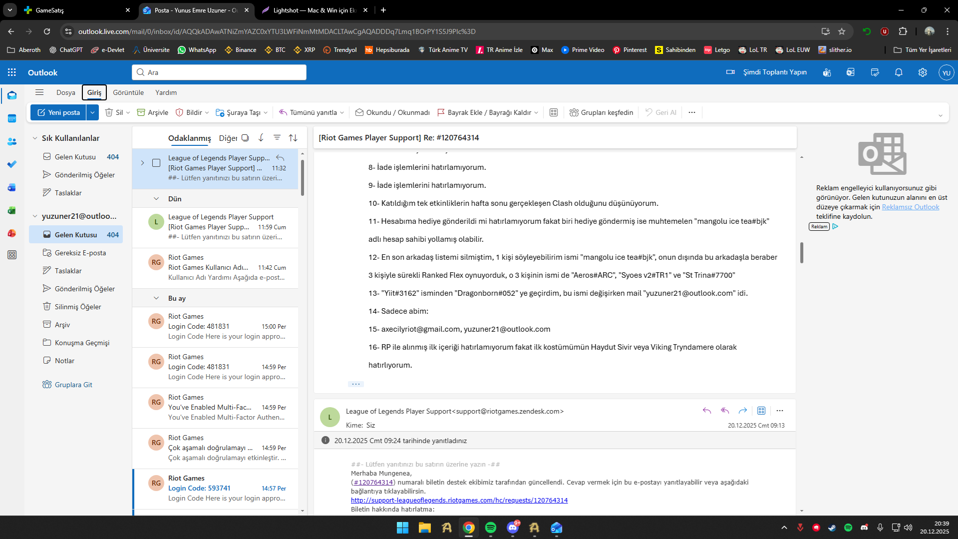Click the reading pane scrollbar thumb
The image size is (958, 539).
coord(802,252)
